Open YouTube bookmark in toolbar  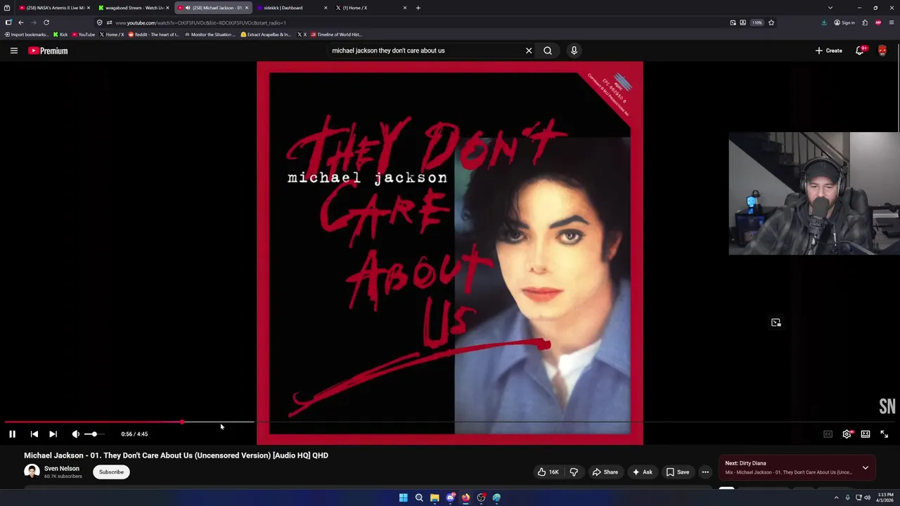pos(84,34)
